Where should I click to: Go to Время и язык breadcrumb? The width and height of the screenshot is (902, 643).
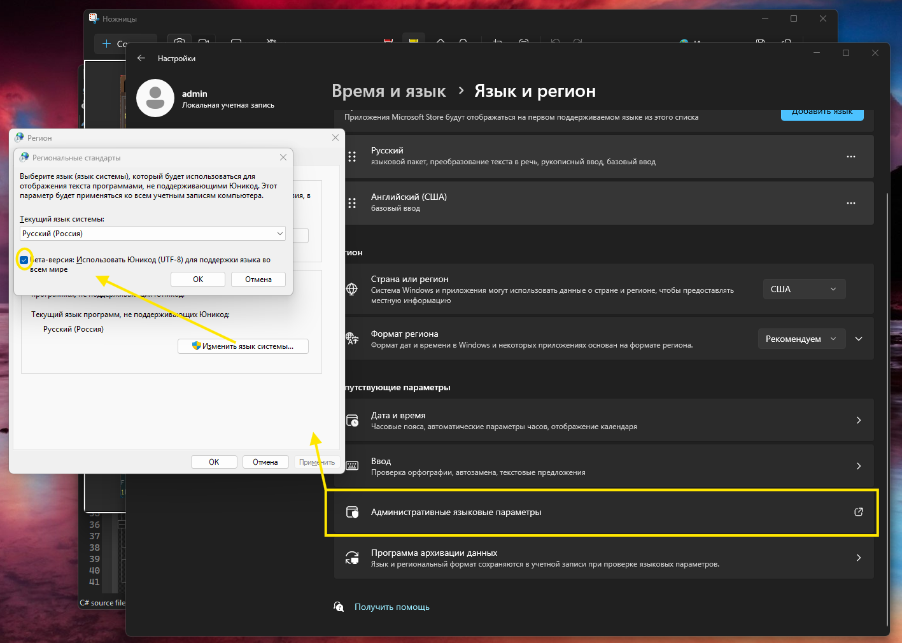[388, 91]
